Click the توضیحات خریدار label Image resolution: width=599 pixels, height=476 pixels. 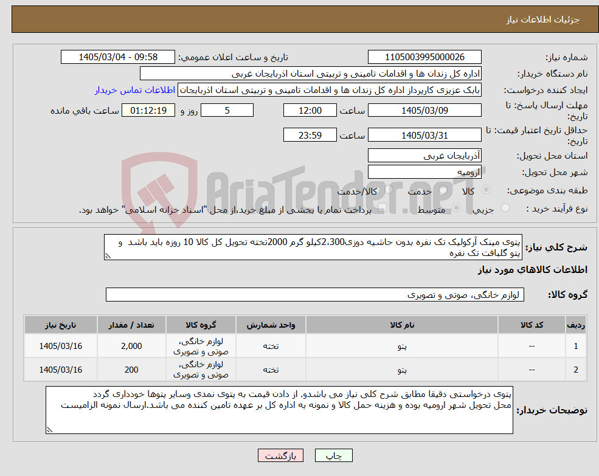click(552, 410)
